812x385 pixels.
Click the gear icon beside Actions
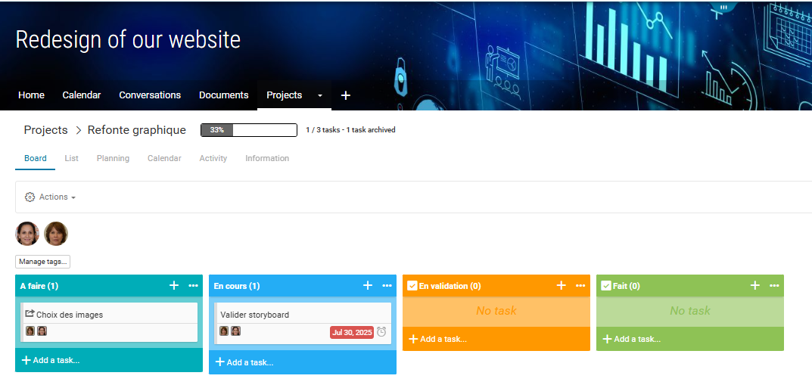point(30,197)
